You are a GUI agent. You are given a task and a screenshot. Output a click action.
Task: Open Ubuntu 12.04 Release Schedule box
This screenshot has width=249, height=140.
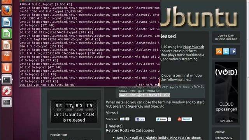(x=226, y=37)
